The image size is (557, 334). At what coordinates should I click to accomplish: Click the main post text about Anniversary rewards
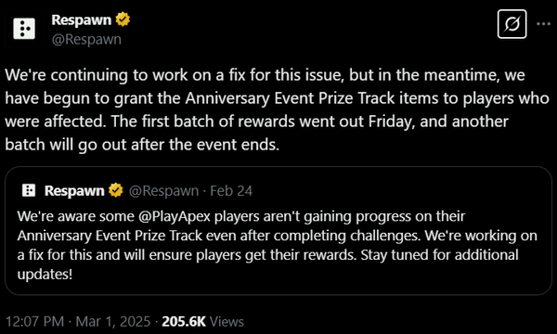coord(277,109)
